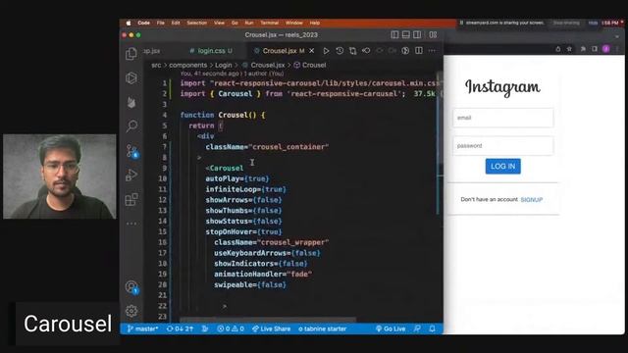Open the Code menu in menu bar
628x353 pixels.
click(x=144, y=23)
